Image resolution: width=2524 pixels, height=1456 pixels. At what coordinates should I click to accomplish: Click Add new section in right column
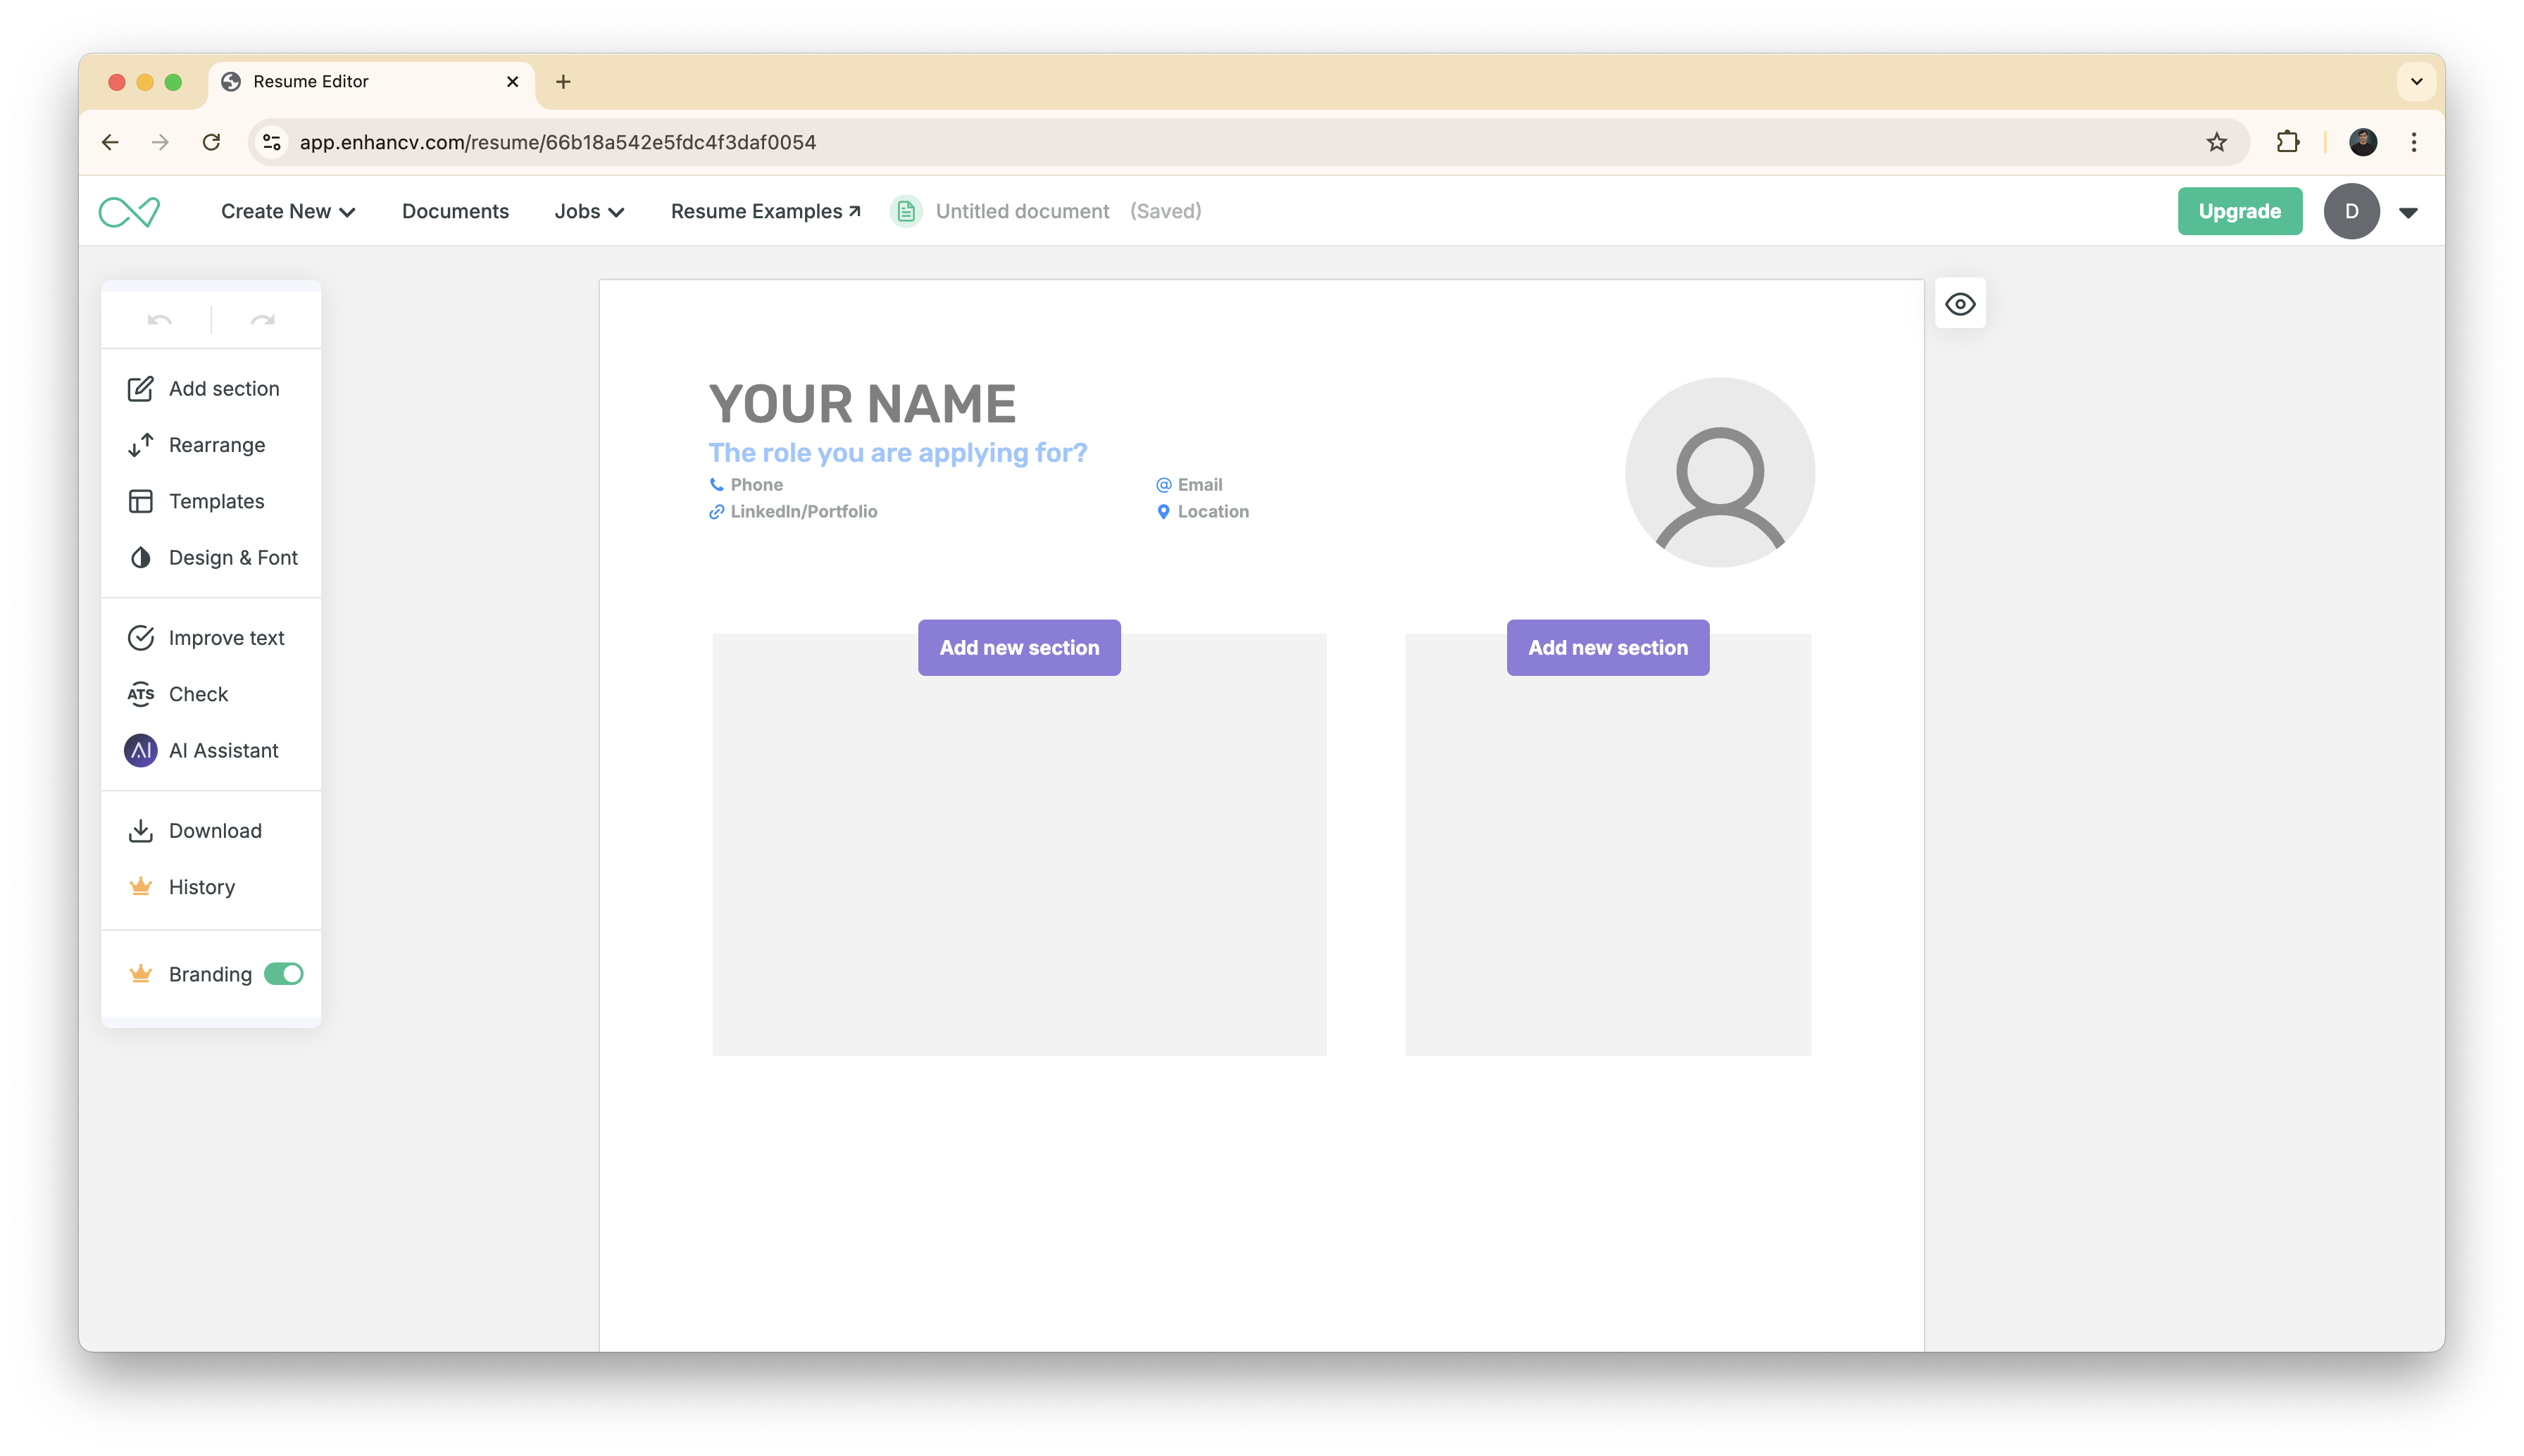point(1607,647)
